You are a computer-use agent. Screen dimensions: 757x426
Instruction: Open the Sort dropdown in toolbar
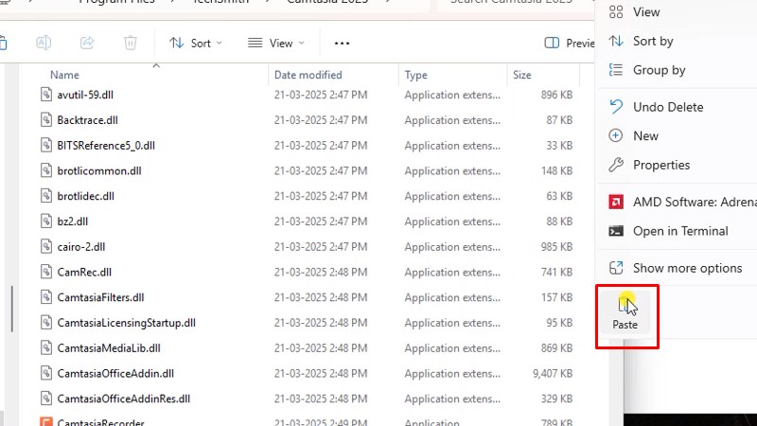click(196, 43)
